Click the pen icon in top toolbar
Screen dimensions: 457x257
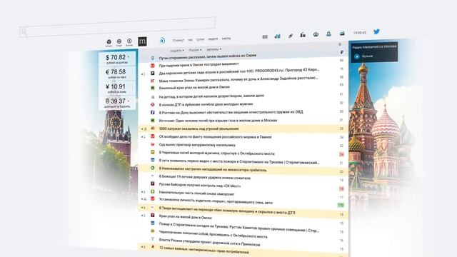[x=291, y=36]
